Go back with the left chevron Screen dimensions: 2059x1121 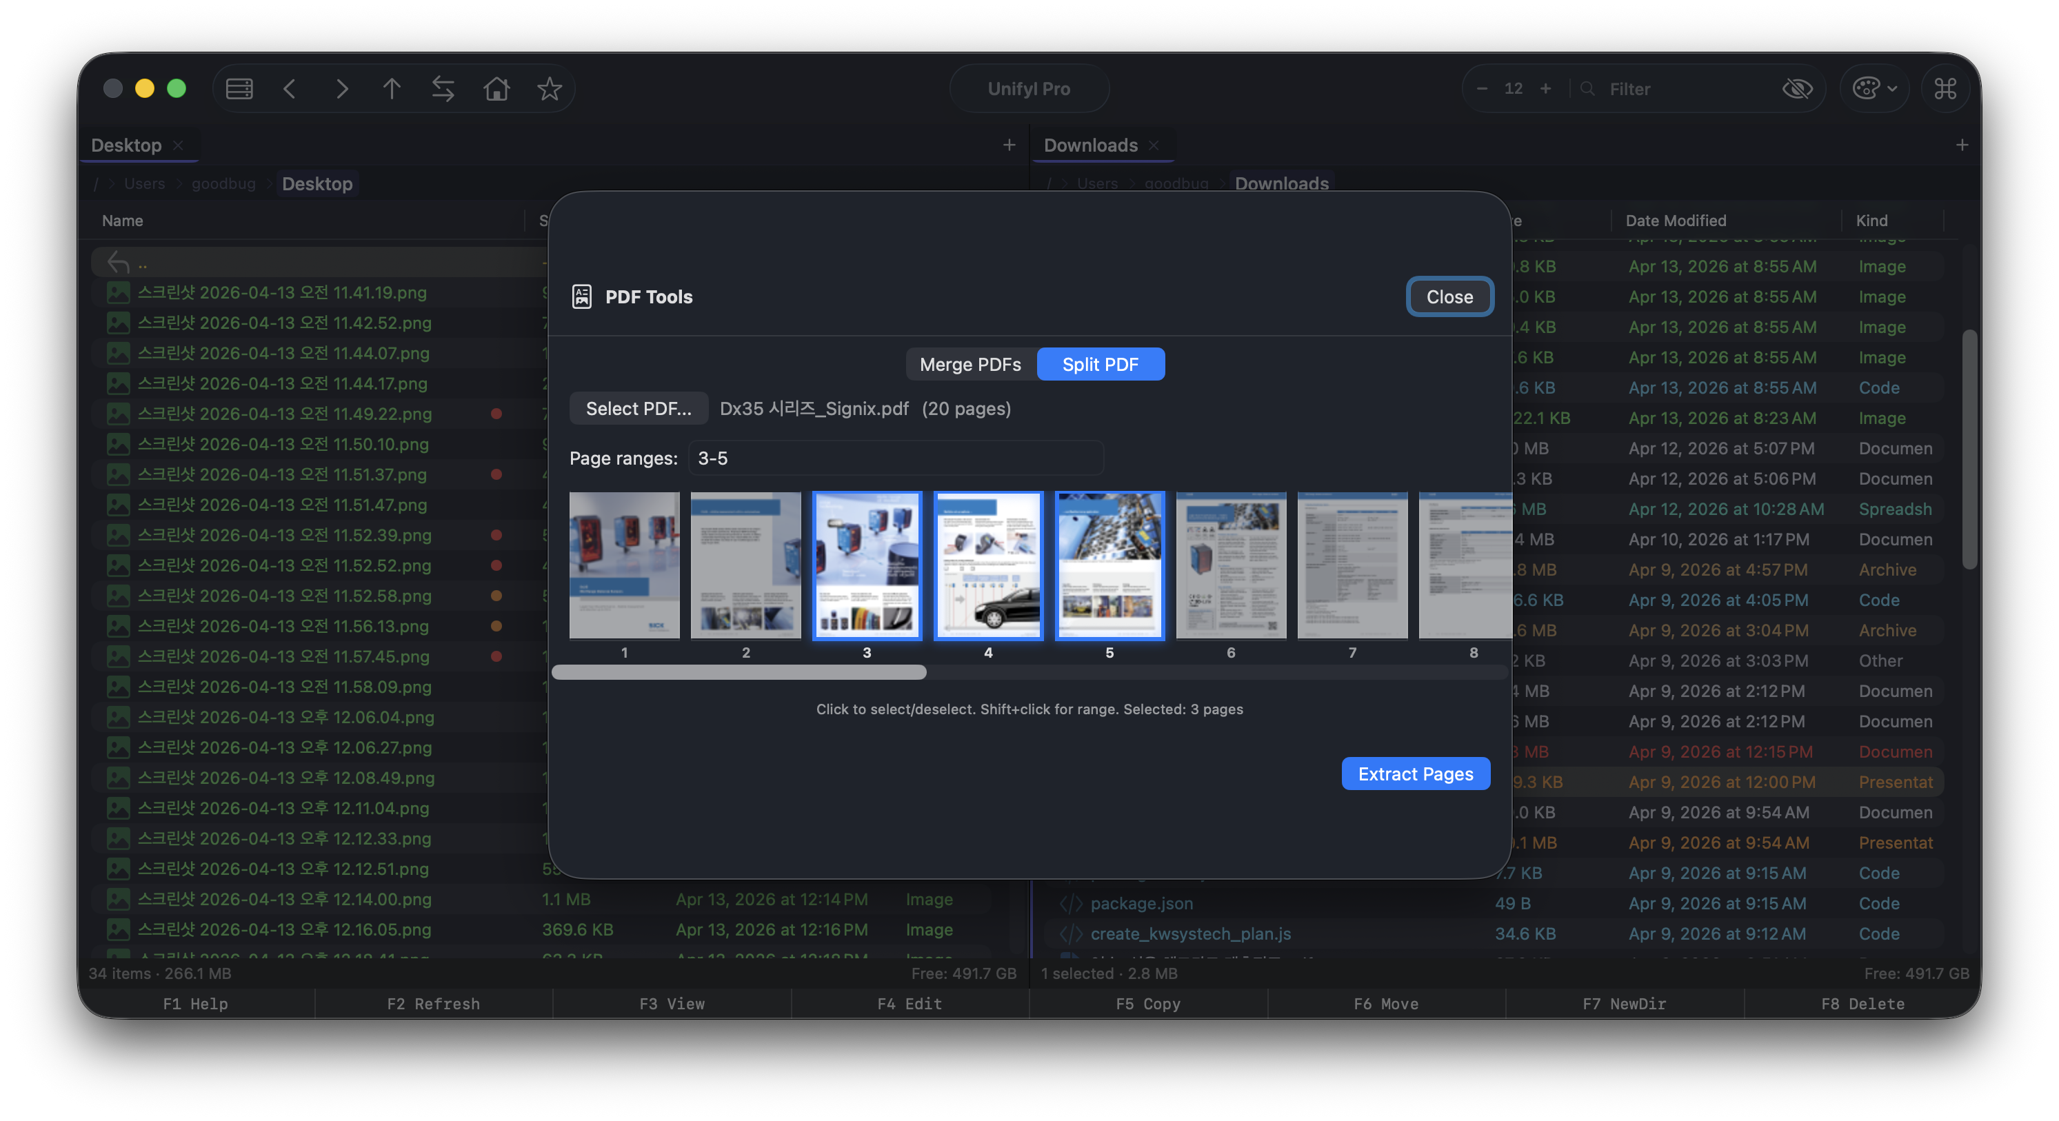pyautogui.click(x=290, y=89)
